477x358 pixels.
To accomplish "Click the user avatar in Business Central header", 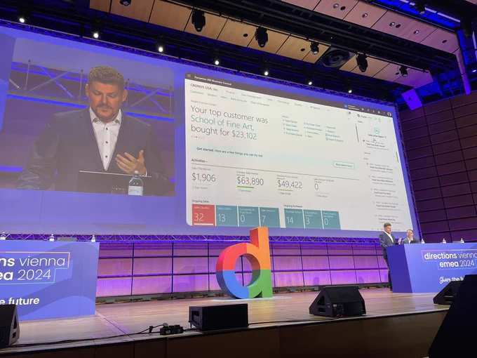I will coord(389,114).
